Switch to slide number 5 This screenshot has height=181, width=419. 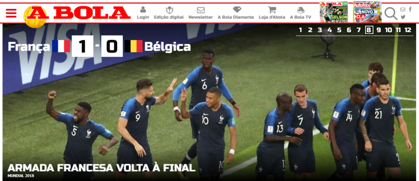pos(339,30)
